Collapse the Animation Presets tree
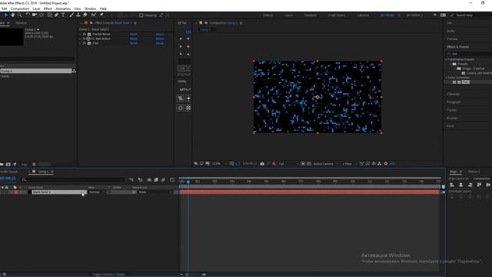The height and width of the screenshot is (277, 492). tap(446, 59)
